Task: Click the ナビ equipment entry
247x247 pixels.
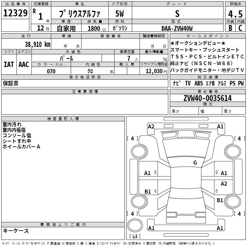Action: click(x=177, y=83)
